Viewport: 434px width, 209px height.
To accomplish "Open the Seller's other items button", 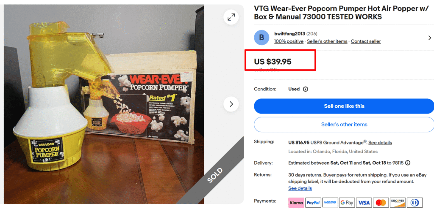I will pyautogui.click(x=344, y=125).
